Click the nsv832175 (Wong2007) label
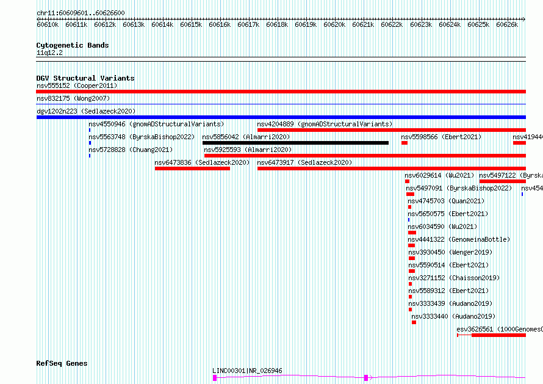 [73, 98]
